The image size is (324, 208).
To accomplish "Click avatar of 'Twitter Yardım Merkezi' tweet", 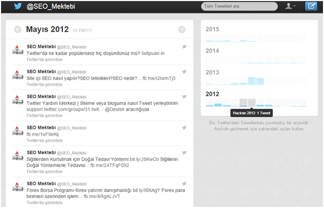I will 18,99.
